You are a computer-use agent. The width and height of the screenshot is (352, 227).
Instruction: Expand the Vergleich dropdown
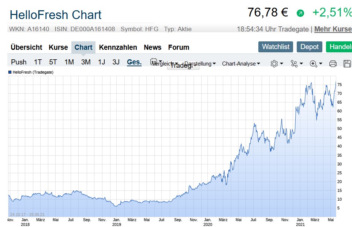pyautogui.click(x=165, y=64)
